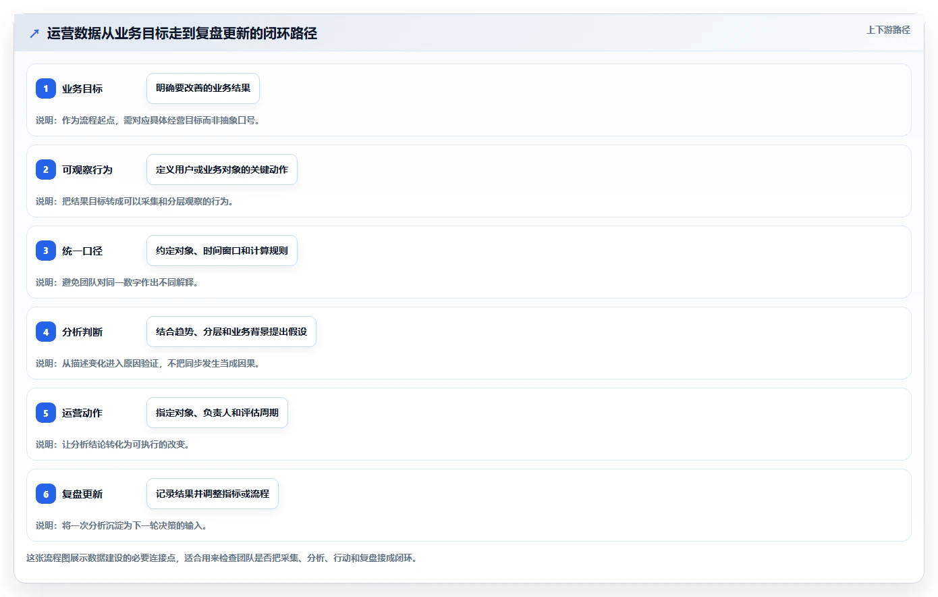This screenshot has width=938, height=597.
Task: Click the 上下游路径 label at top right
Action: tap(888, 30)
